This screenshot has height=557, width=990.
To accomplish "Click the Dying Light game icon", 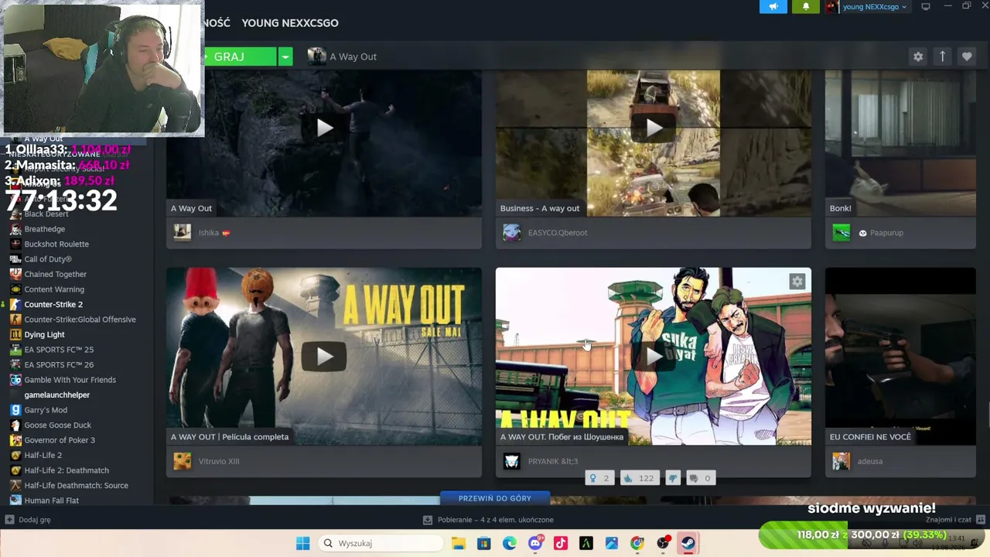I will point(15,334).
